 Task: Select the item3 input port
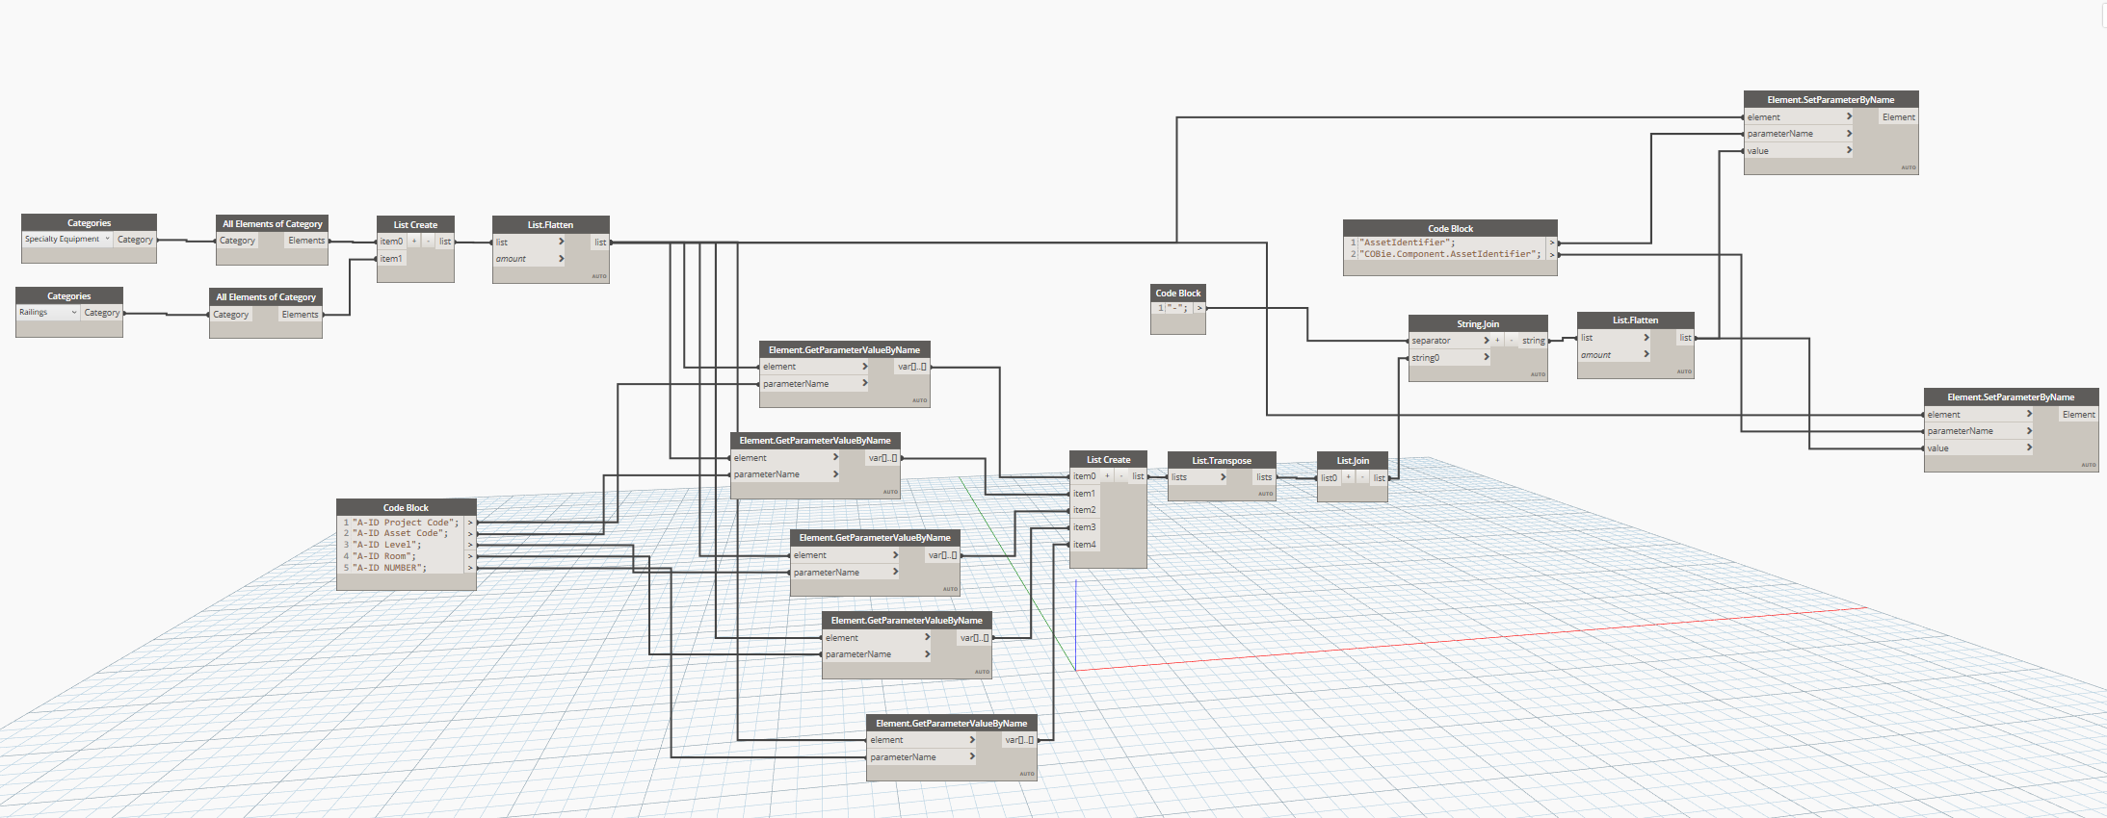(x=1085, y=527)
